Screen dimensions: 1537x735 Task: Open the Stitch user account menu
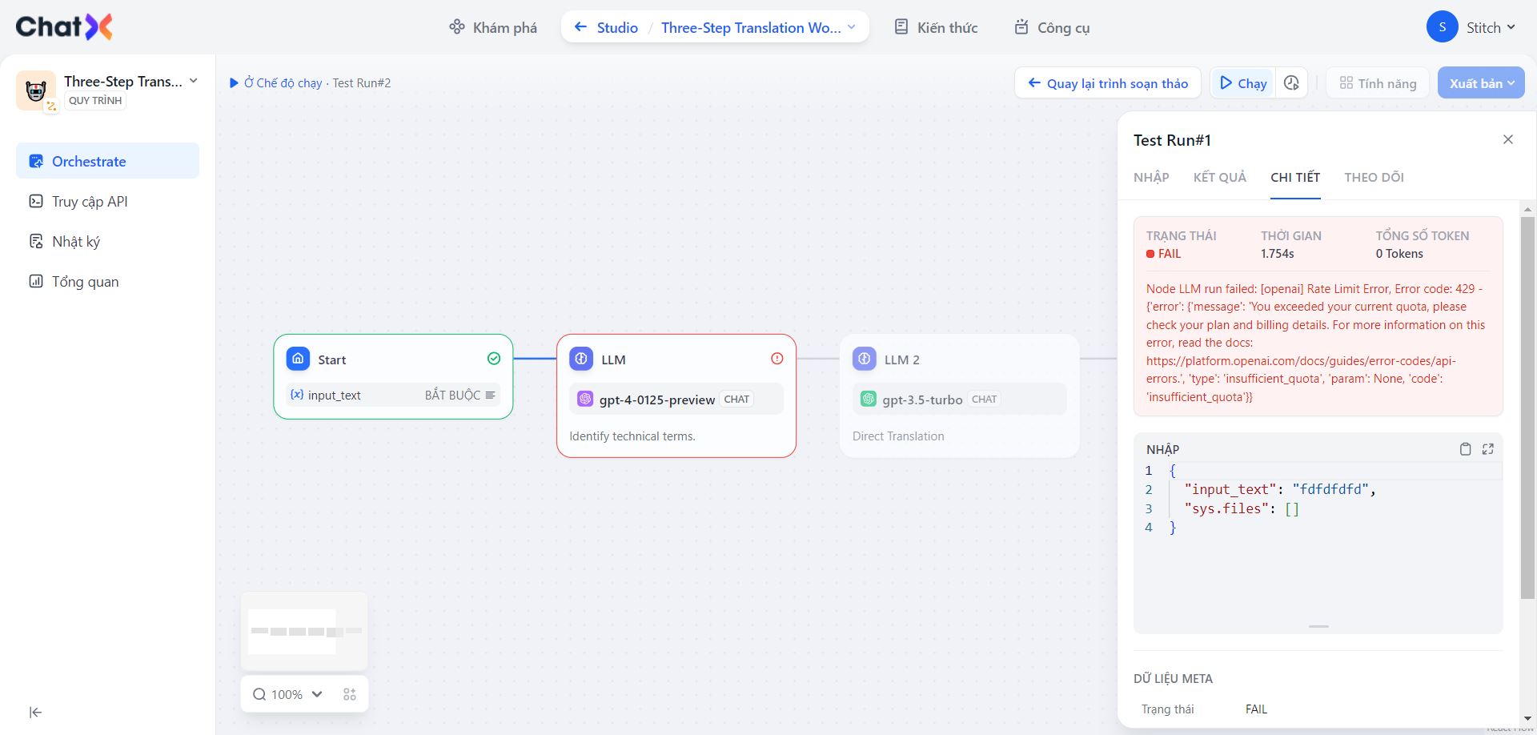point(1471,27)
